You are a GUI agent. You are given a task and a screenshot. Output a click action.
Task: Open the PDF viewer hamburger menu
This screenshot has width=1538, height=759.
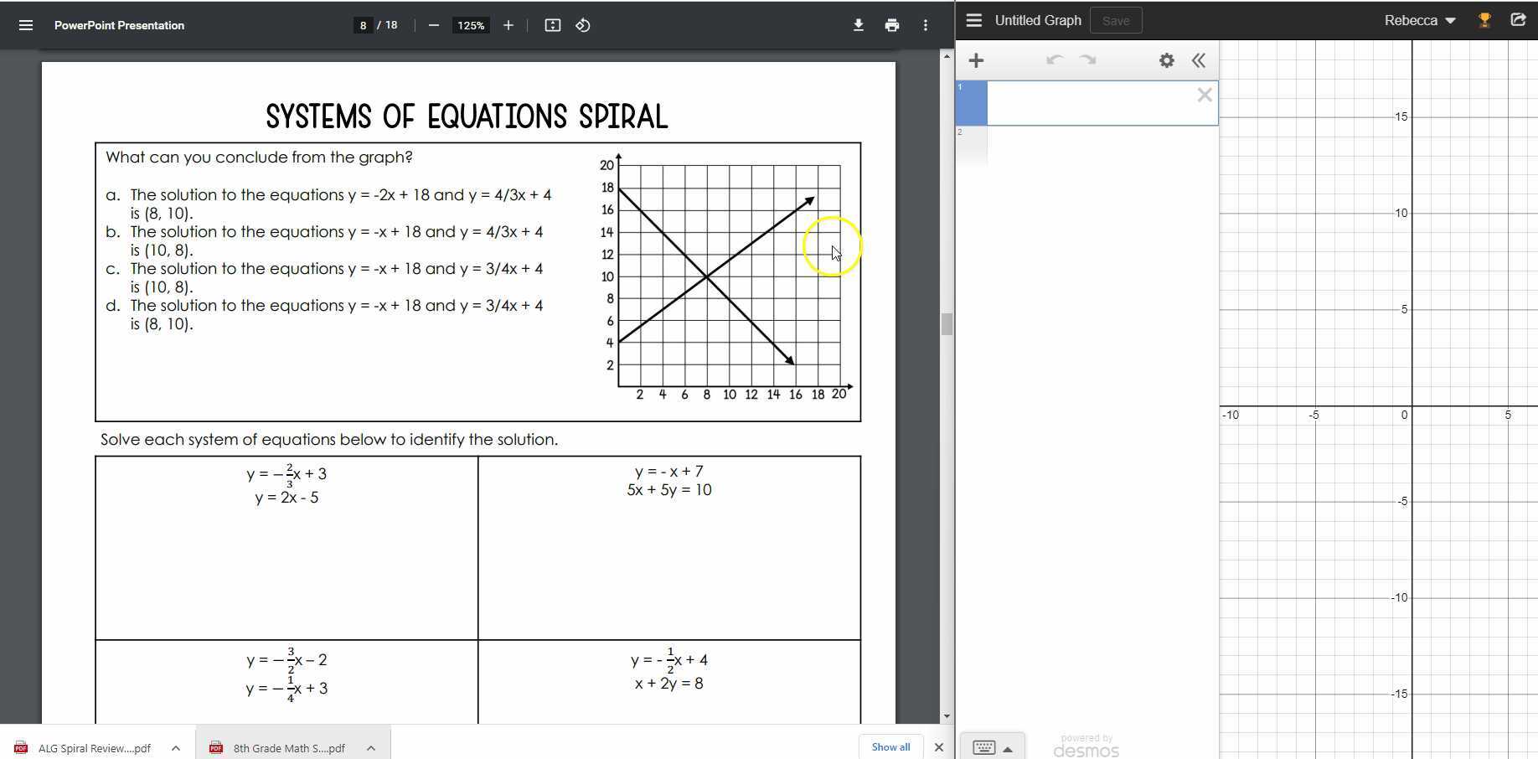pyautogui.click(x=25, y=25)
